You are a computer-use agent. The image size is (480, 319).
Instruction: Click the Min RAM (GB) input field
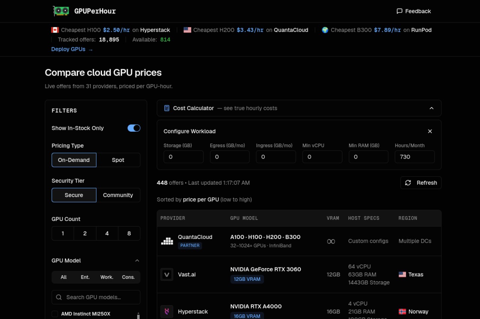(x=369, y=157)
